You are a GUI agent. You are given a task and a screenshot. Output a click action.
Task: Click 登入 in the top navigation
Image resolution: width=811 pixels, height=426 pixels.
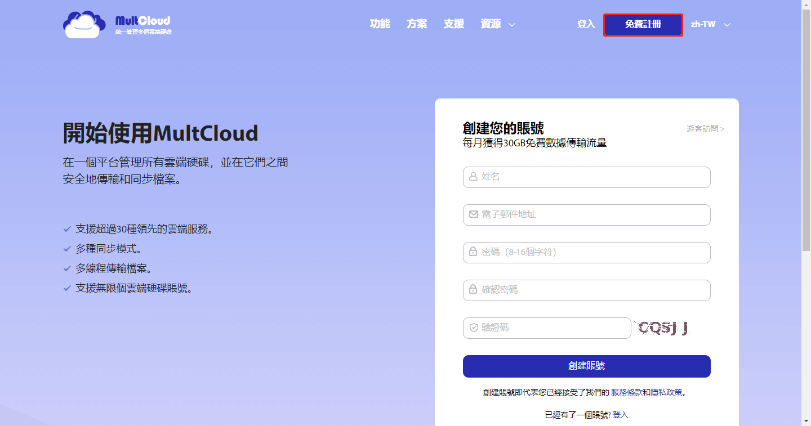586,24
